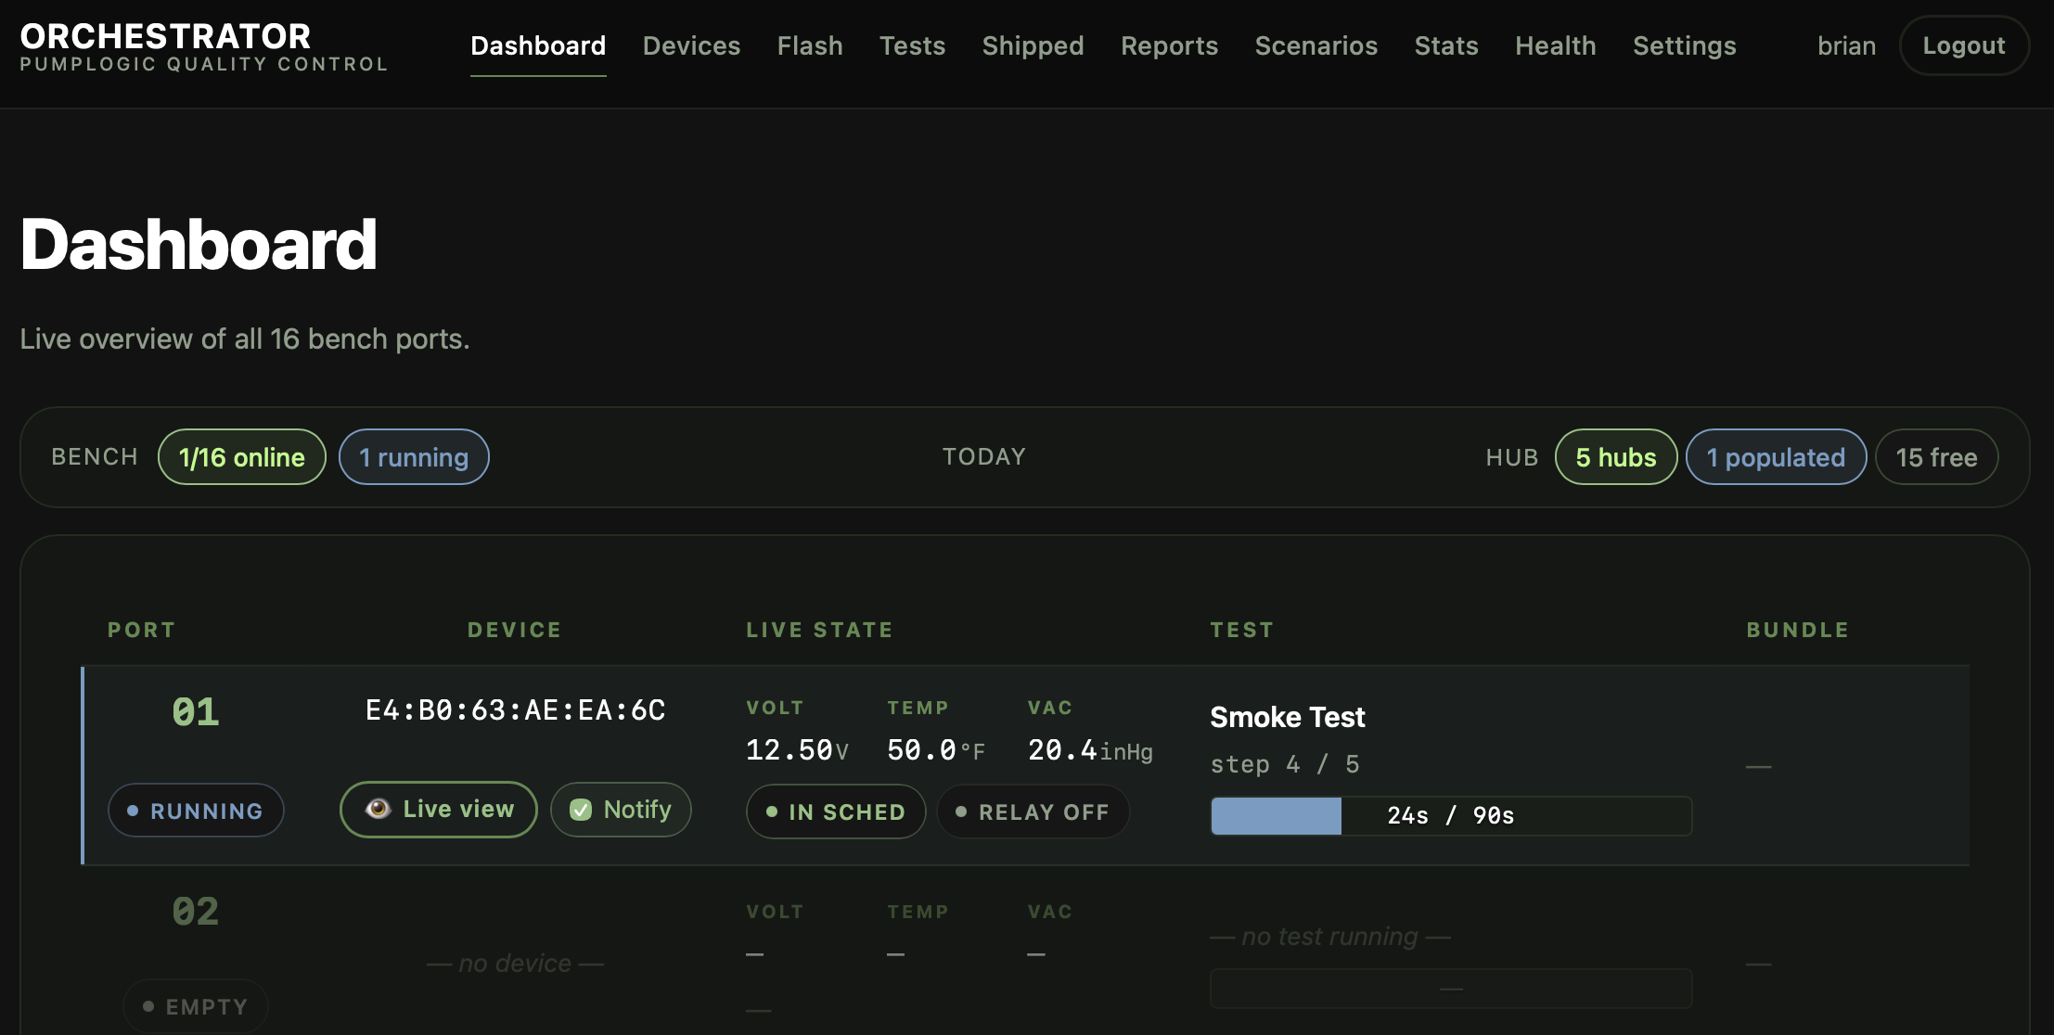This screenshot has height=1035, width=2054.
Task: Click the BUNDLE column header
Action: 1798,630
